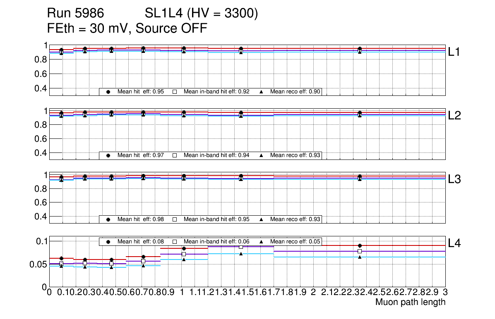Screen dimensions: 495x319
Task: Click the L1 panel label
Action: point(454,52)
